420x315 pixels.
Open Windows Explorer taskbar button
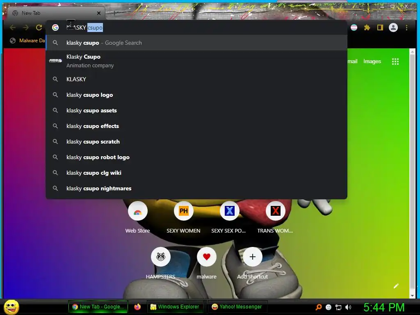(175, 307)
